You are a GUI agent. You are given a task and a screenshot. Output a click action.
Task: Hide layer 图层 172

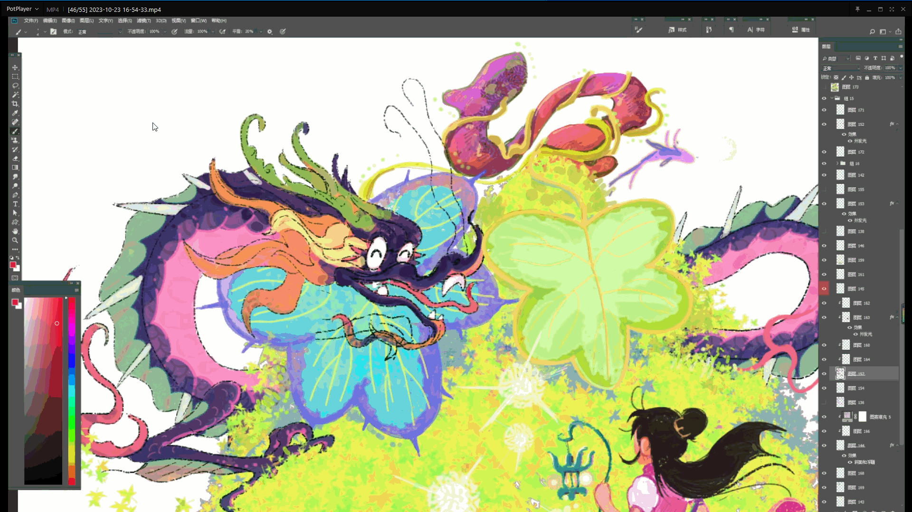(824, 152)
